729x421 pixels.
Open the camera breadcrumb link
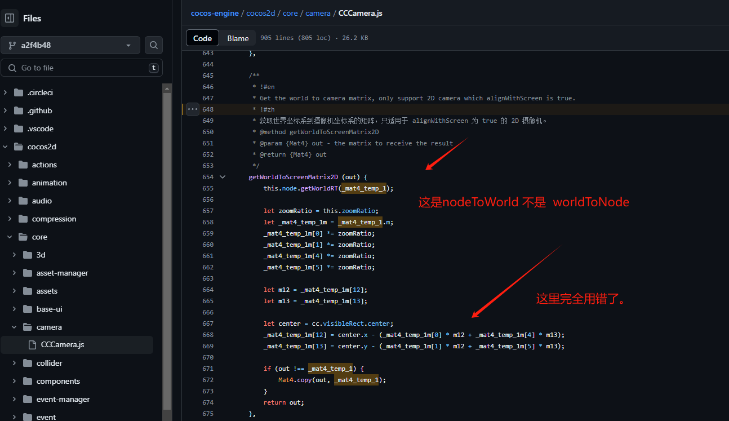point(318,13)
